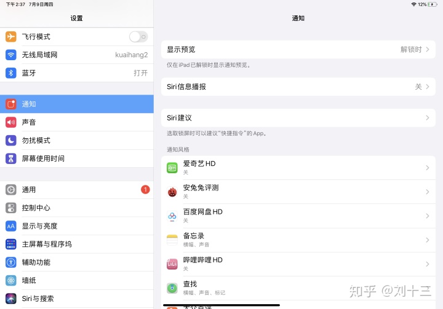Tap the pink 哔哩哔哩 HD app icon

[172, 264]
